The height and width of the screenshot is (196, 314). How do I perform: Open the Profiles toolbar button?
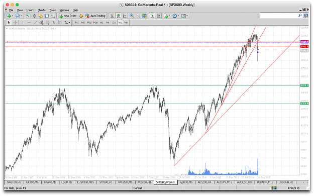(18, 16)
